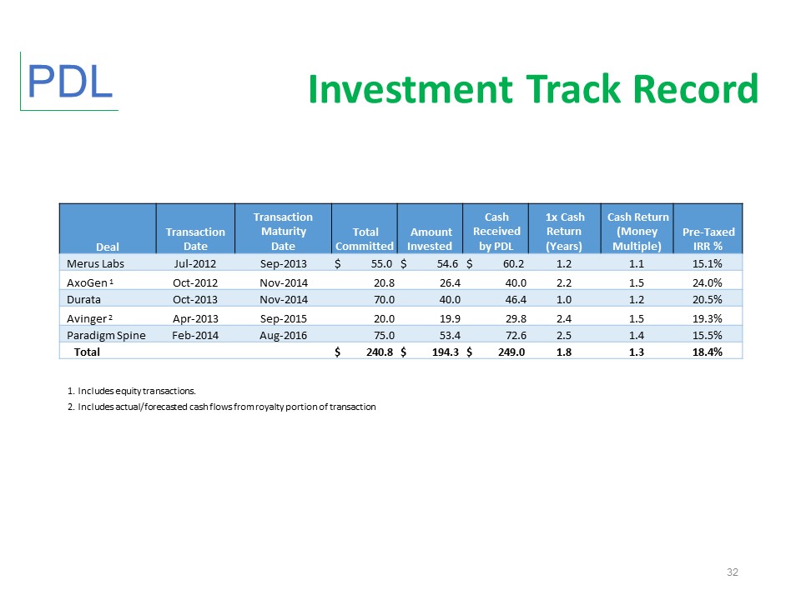Click the Amount Invested column header
This screenshot has height=600, width=801.
click(430, 239)
